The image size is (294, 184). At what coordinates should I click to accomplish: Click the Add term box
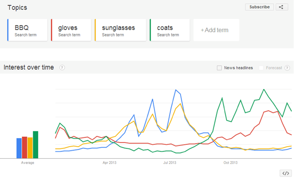click(216, 30)
